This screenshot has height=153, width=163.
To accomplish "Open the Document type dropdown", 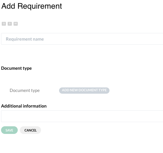I will [25, 90].
